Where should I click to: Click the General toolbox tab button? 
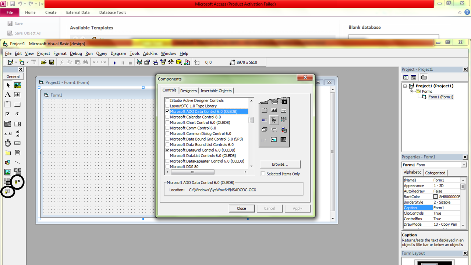(x=13, y=77)
